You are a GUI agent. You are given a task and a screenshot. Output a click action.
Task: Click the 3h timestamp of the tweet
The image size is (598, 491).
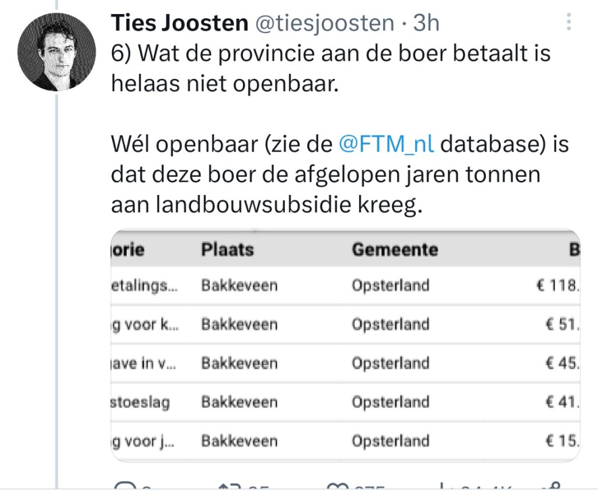426,23
